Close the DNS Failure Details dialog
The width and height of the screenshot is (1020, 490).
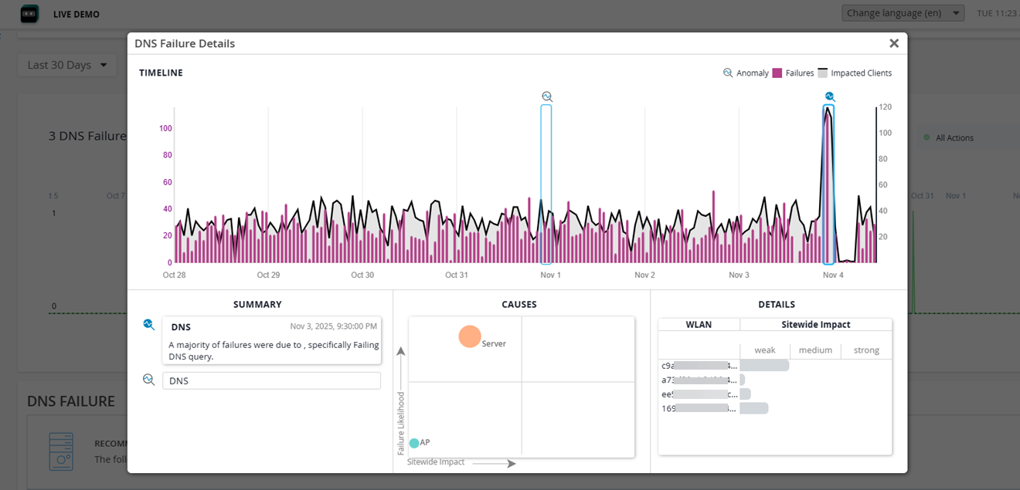tap(894, 43)
